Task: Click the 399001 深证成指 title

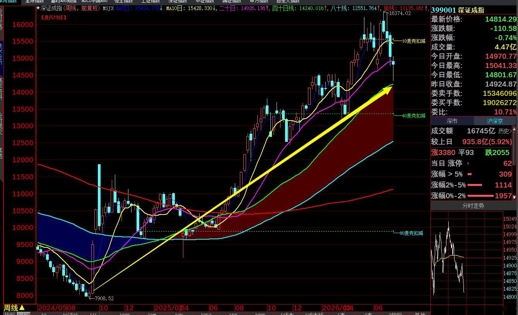Action: tap(458, 10)
